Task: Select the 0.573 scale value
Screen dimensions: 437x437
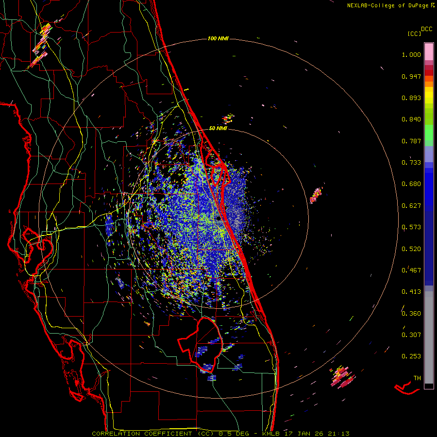Action: (x=411, y=227)
